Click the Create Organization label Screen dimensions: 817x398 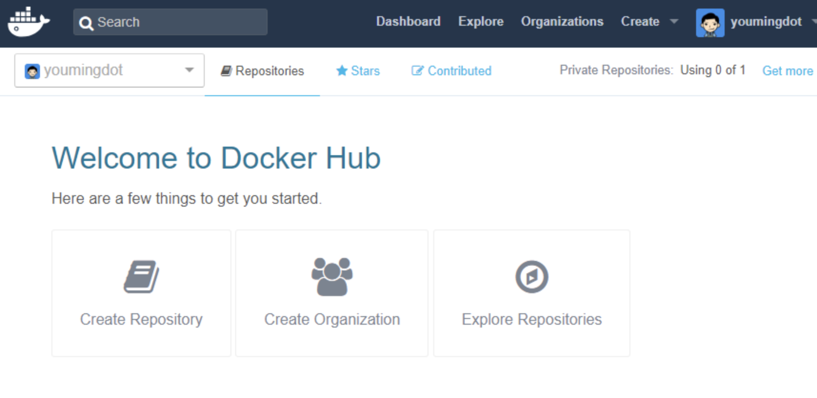coord(332,319)
